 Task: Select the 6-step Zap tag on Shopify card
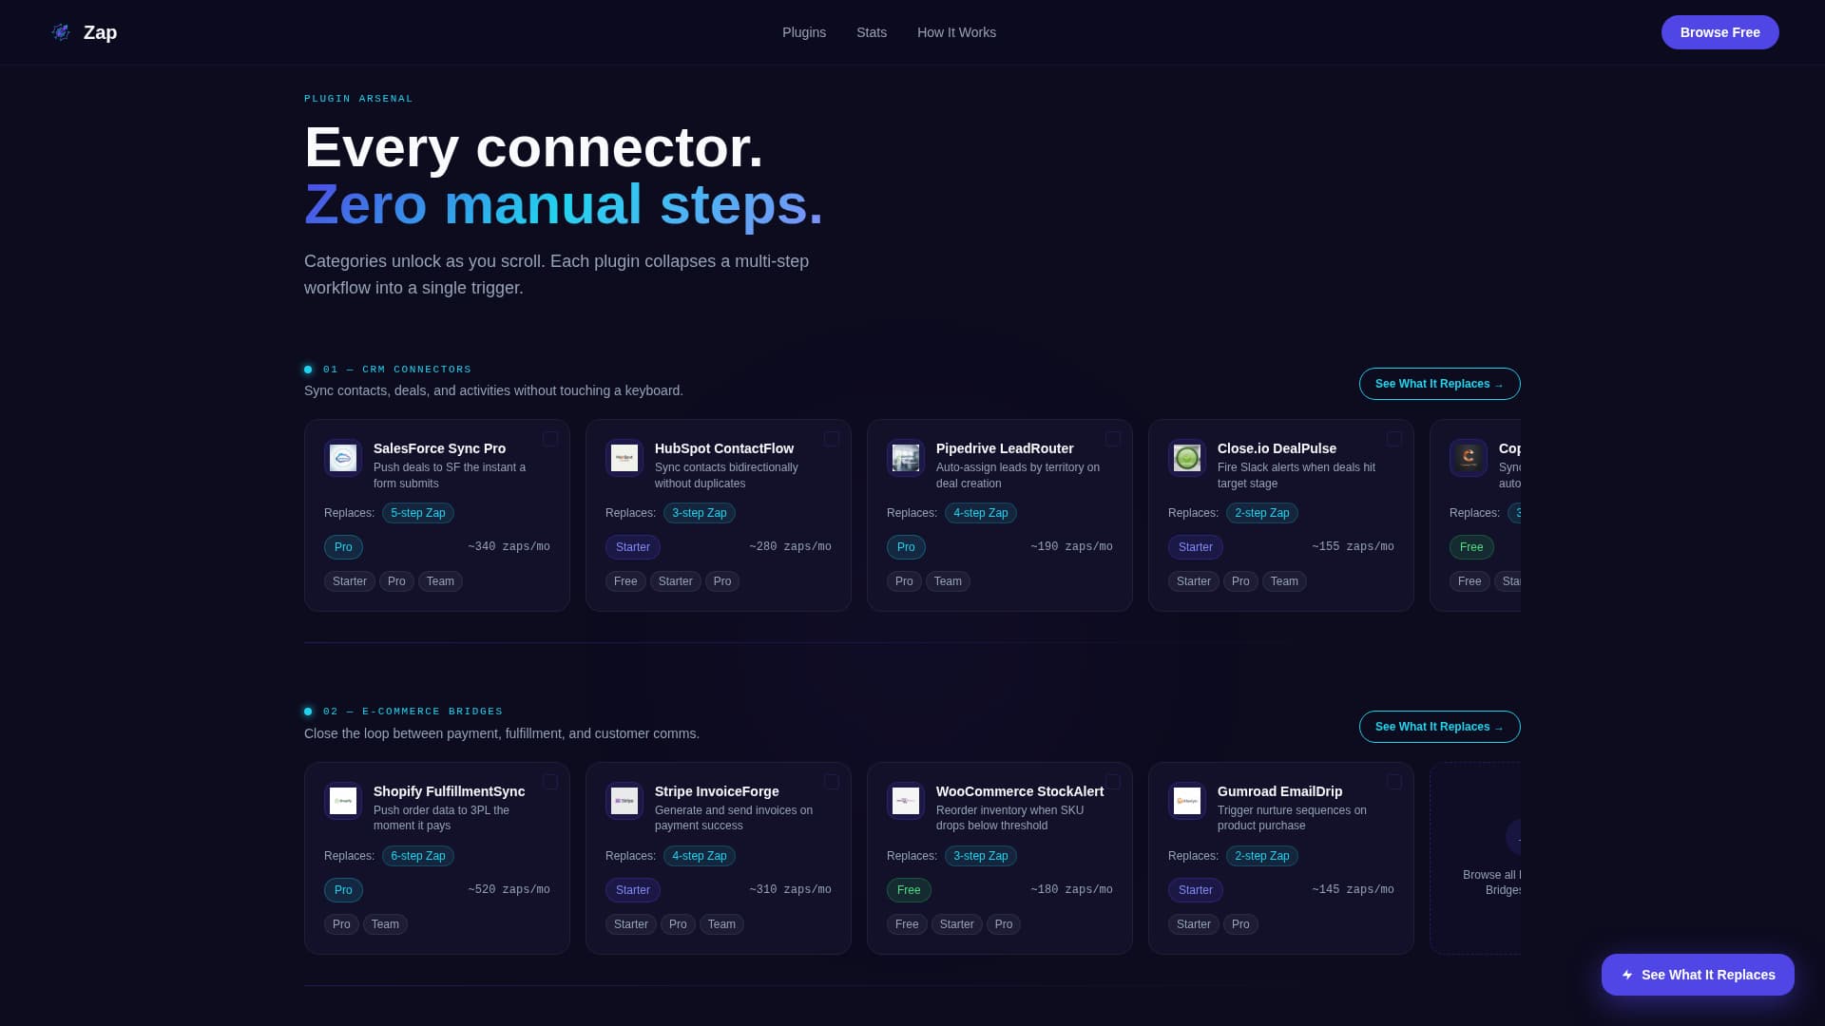pos(418,856)
